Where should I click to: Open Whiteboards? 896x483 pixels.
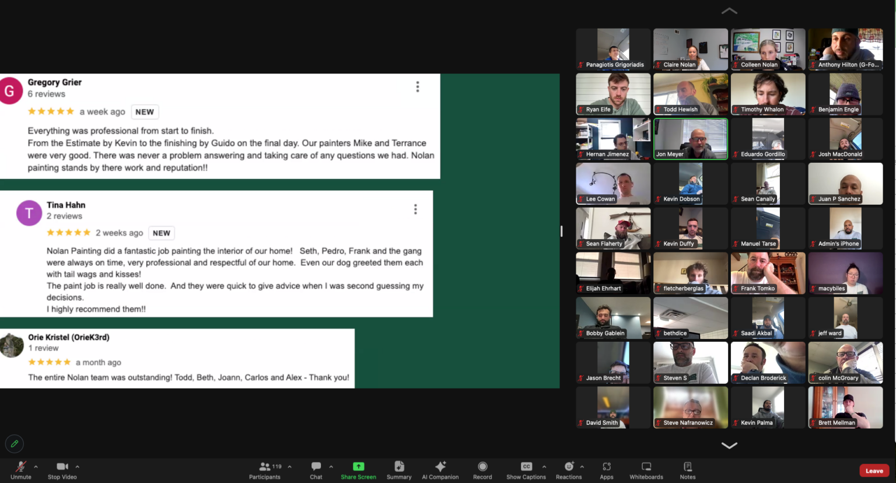pyautogui.click(x=646, y=470)
